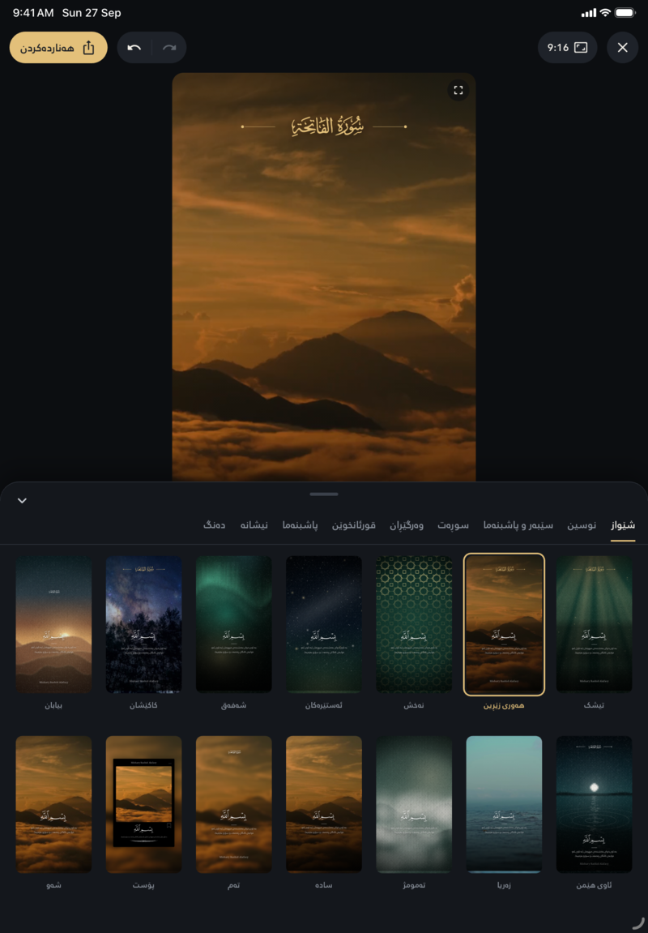The image size is (648, 933).
Task: Select the شێواز tab
Action: point(623,524)
